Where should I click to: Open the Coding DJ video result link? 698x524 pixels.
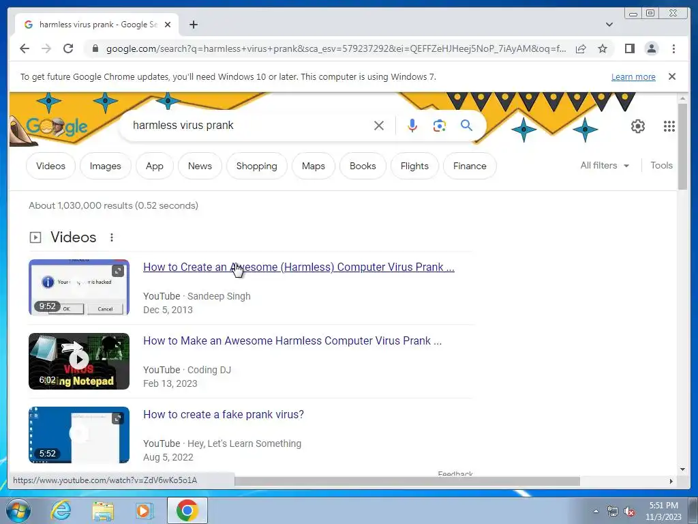click(292, 341)
